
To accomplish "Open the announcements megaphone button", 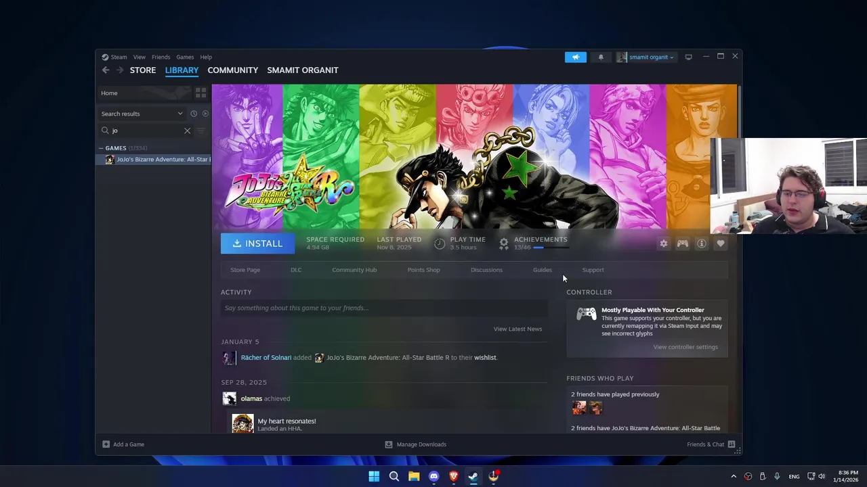I will [x=576, y=57].
